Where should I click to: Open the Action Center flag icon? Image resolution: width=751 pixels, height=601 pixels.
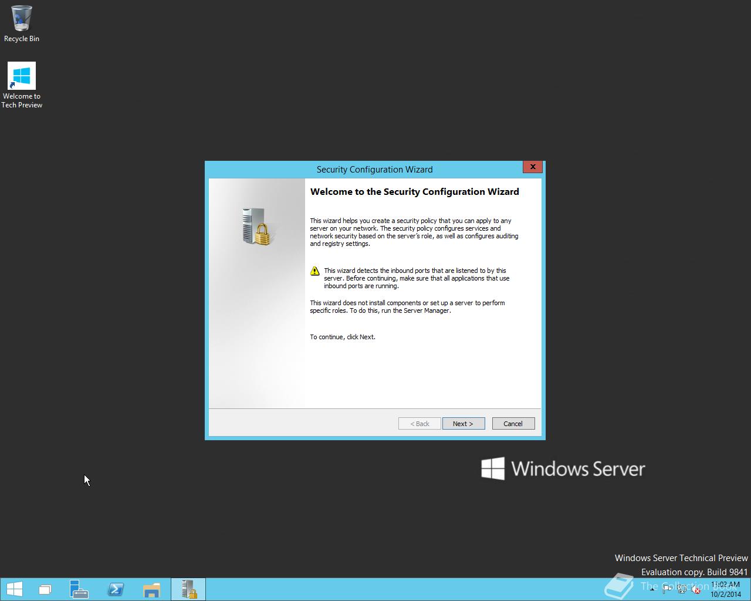(668, 589)
